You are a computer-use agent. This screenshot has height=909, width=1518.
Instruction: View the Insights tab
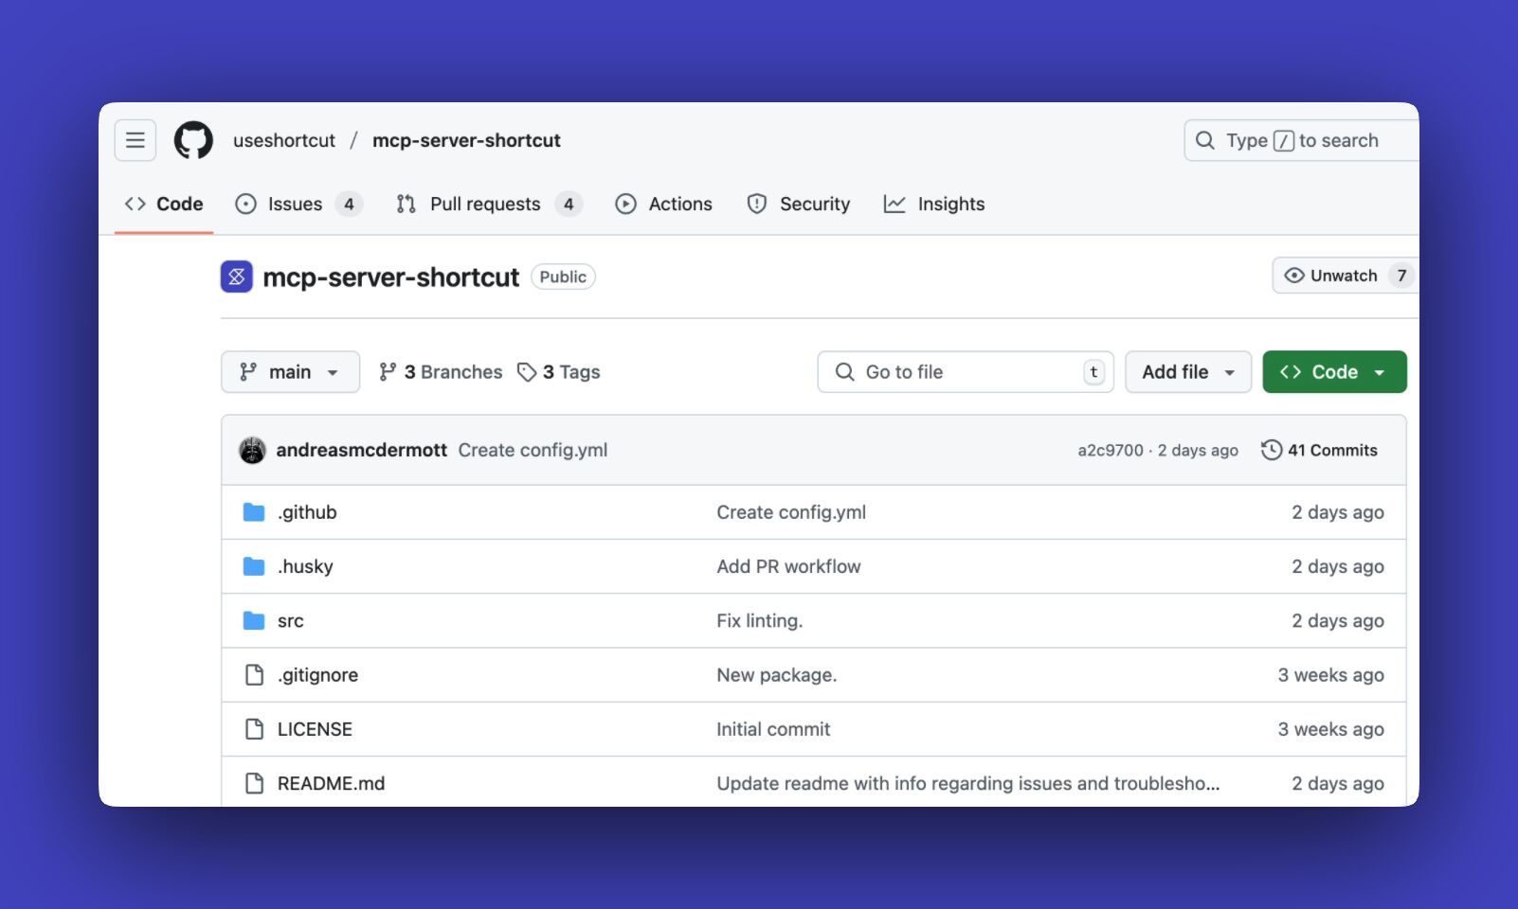[x=933, y=204]
